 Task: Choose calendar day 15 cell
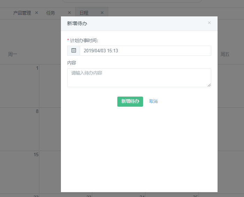19,172
